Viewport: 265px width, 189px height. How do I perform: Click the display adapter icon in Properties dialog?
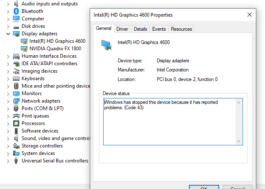pyautogui.click(x=106, y=45)
